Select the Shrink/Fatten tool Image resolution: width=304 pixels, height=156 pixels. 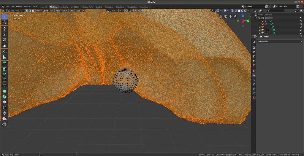tap(4, 113)
